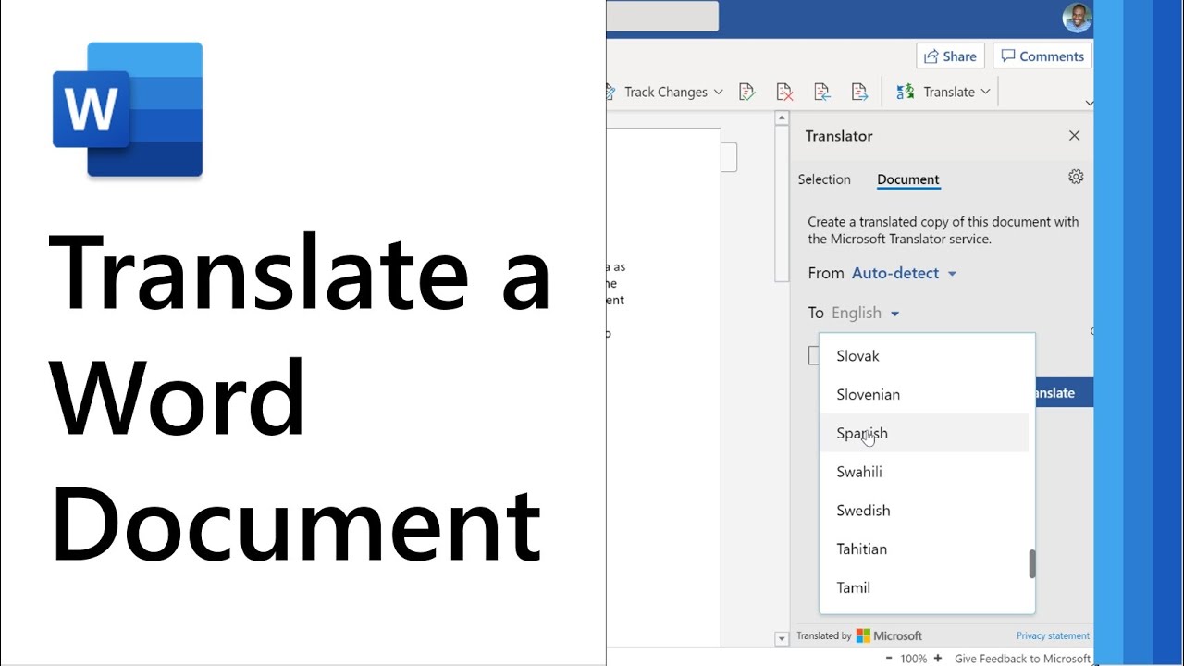
Task: Click the Accept change icon with green check
Action: point(746,92)
